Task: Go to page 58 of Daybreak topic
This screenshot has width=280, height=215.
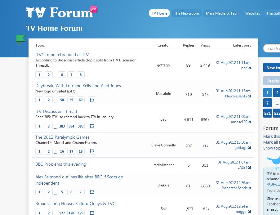Action: click(x=62, y=100)
